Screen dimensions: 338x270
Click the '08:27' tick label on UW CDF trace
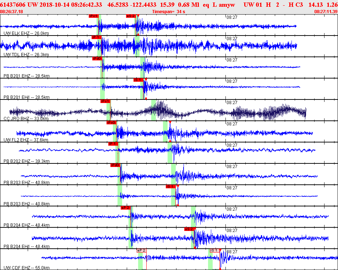click(232, 252)
